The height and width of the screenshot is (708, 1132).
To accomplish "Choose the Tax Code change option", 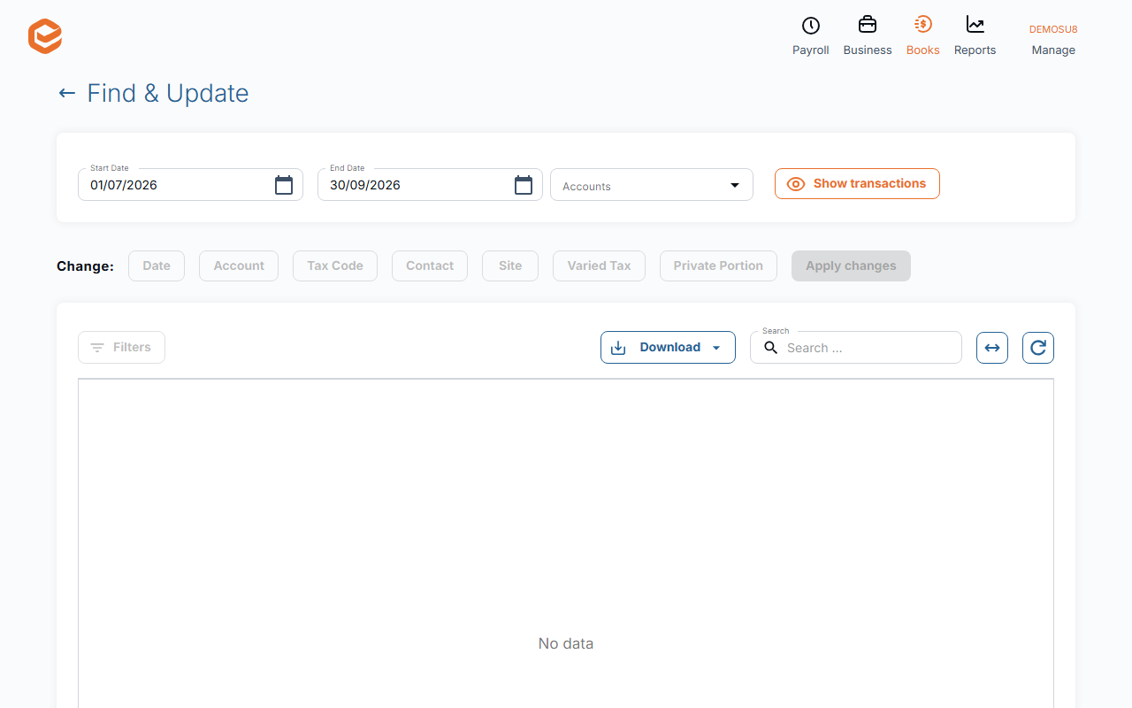I will click(x=335, y=265).
